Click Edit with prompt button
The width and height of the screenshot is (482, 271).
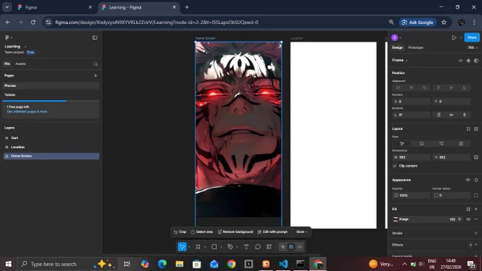pyautogui.click(x=272, y=232)
